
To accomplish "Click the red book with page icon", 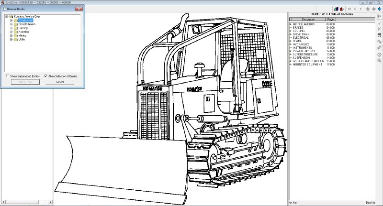I will point(342,9).
